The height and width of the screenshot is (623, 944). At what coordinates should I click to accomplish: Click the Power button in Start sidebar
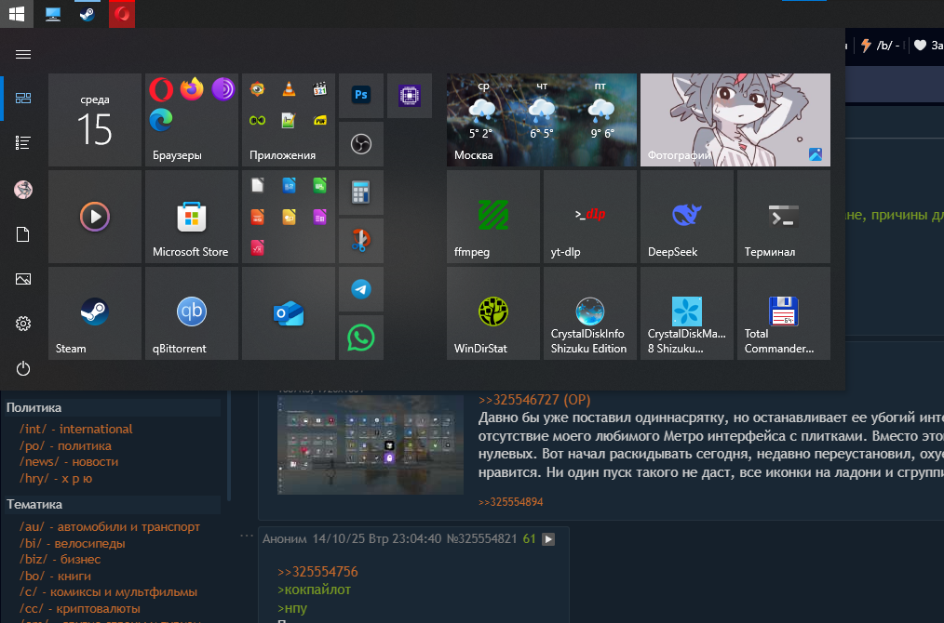point(23,368)
